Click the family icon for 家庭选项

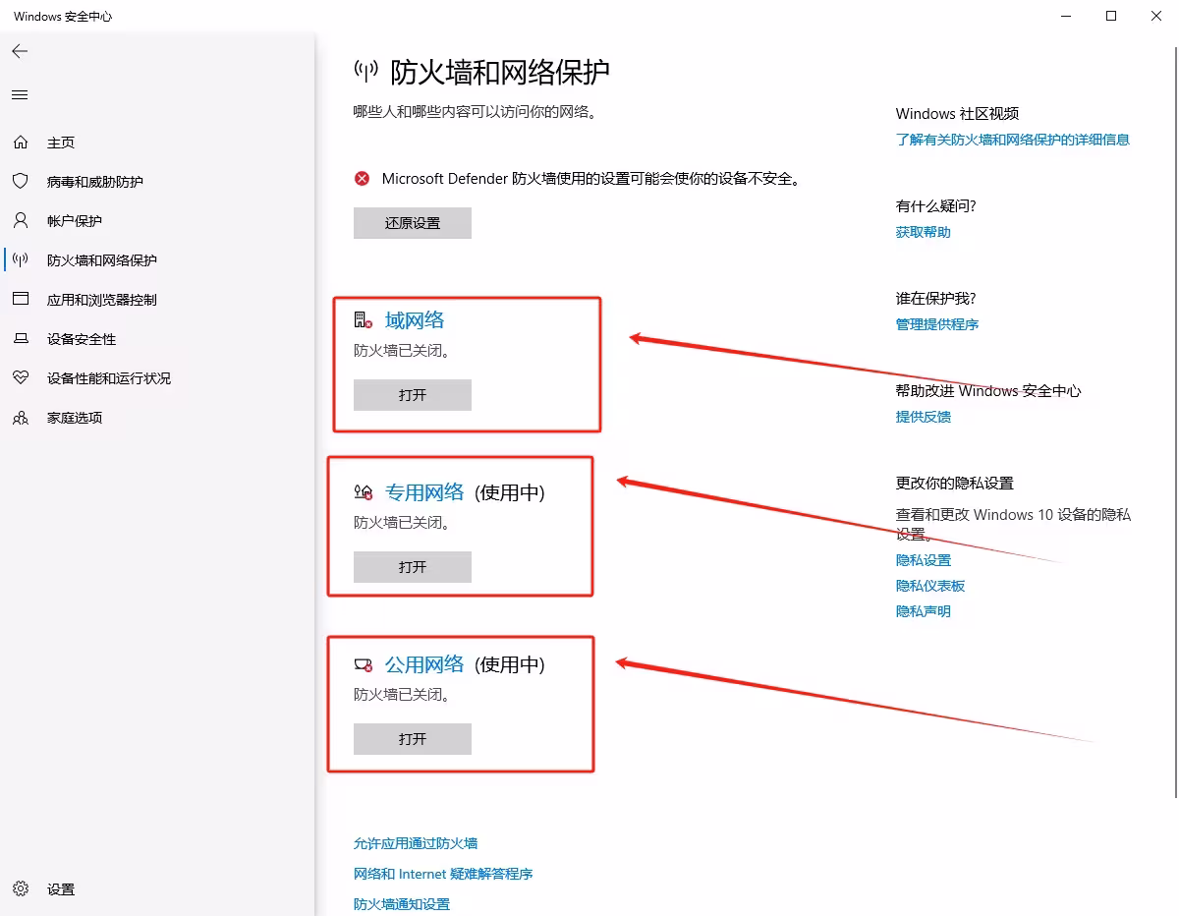pyautogui.click(x=21, y=418)
